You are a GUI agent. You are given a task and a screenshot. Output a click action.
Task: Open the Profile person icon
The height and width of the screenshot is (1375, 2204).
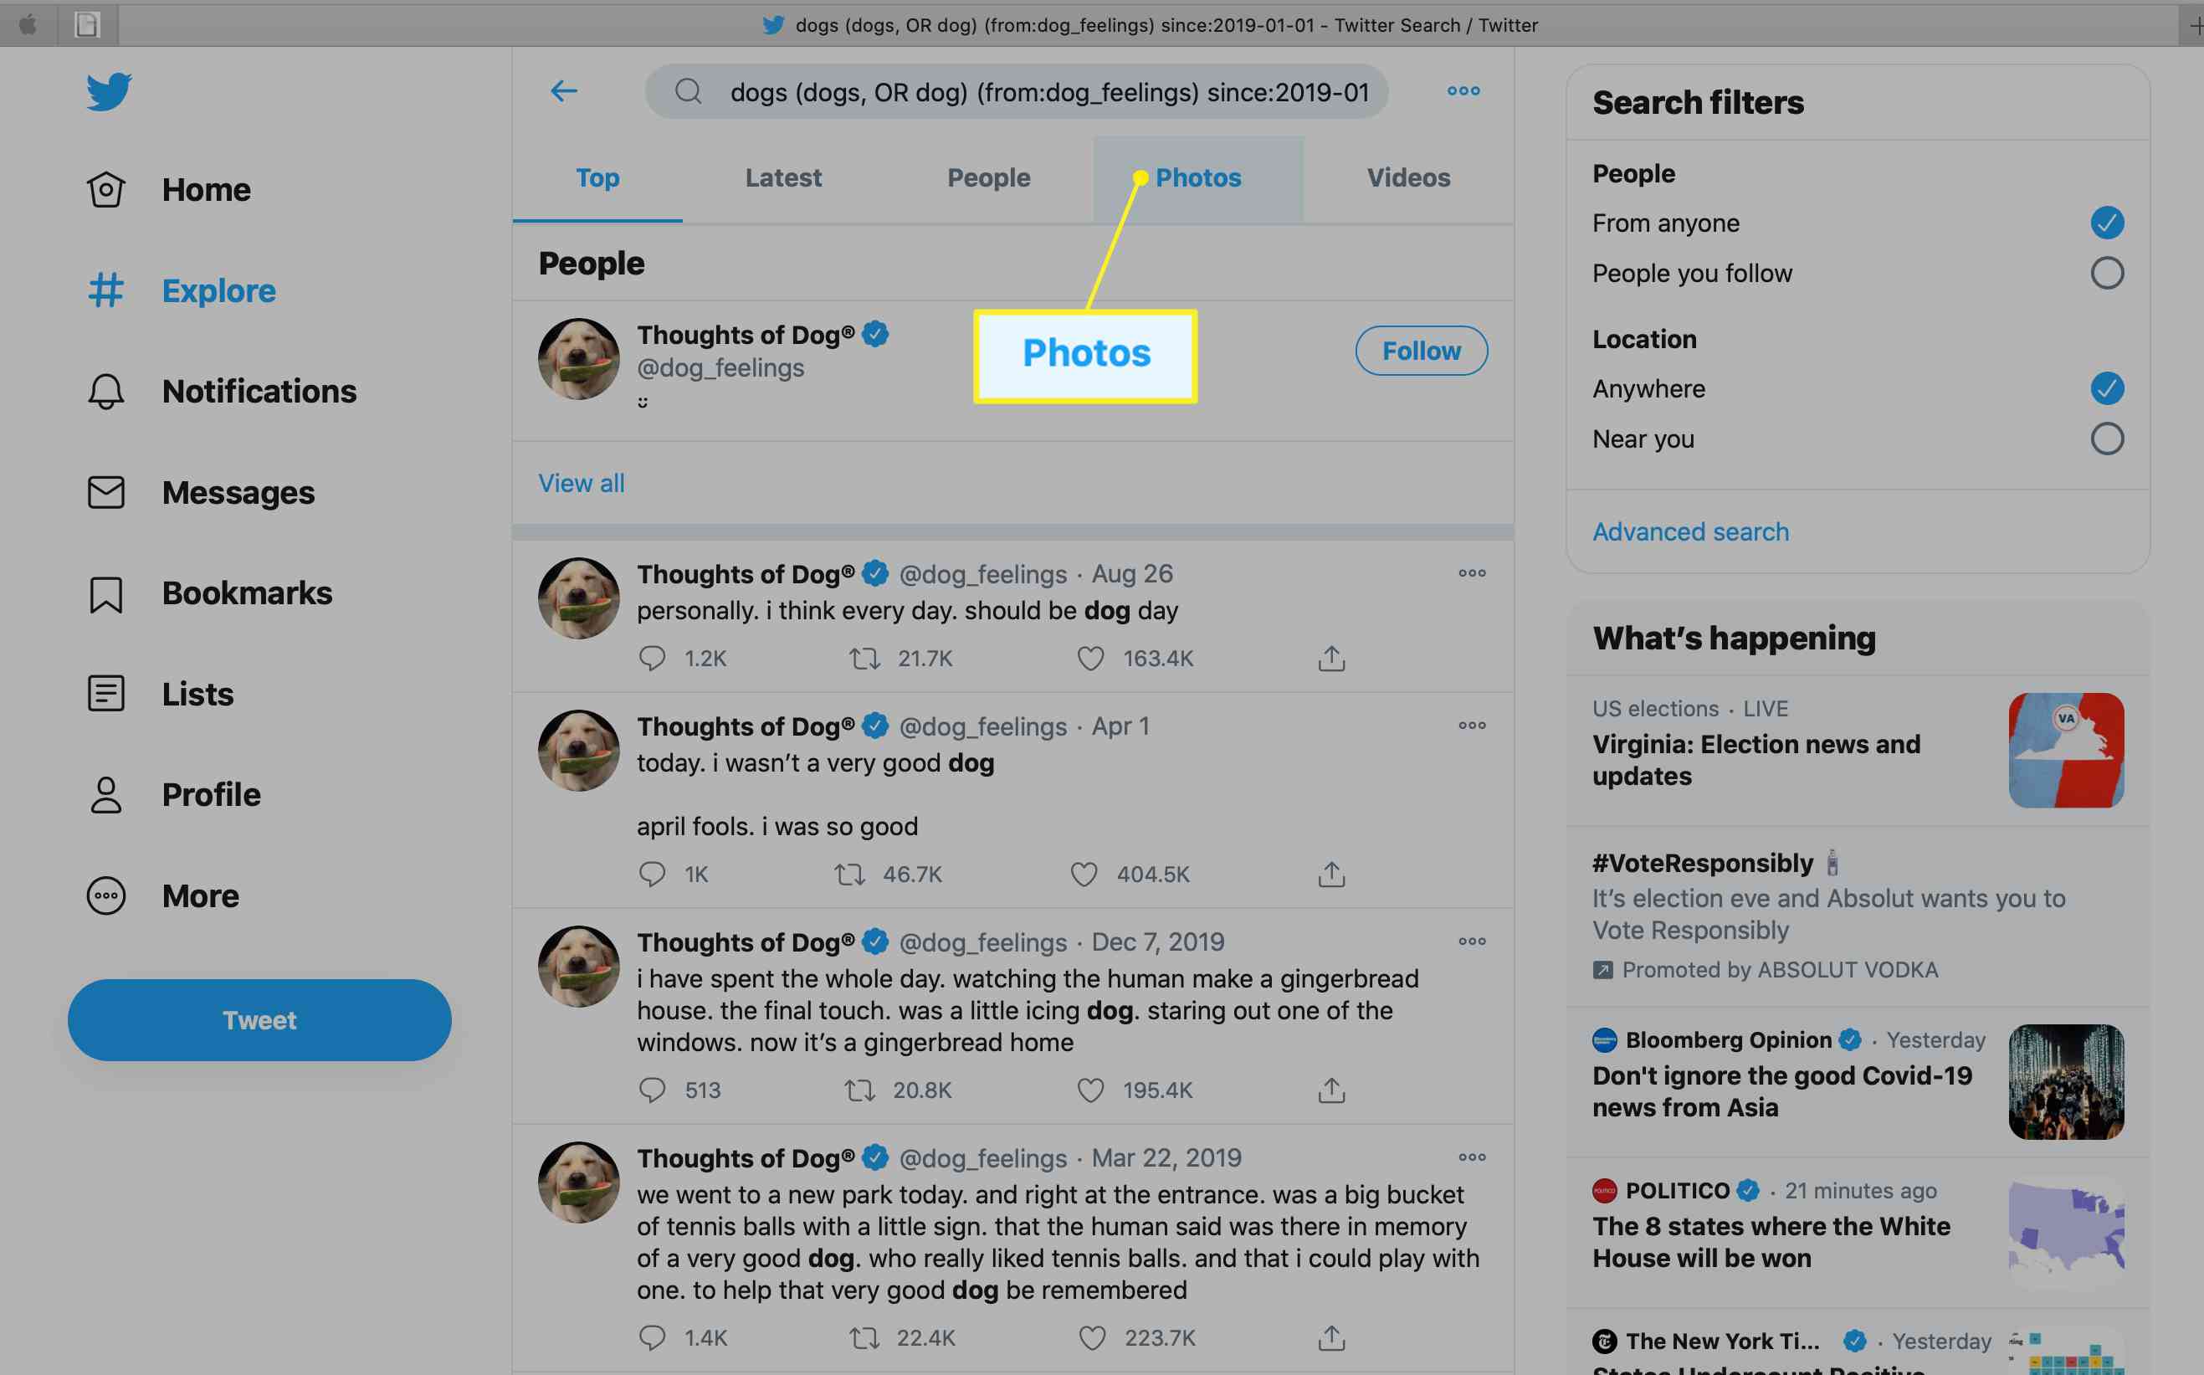pyautogui.click(x=106, y=793)
